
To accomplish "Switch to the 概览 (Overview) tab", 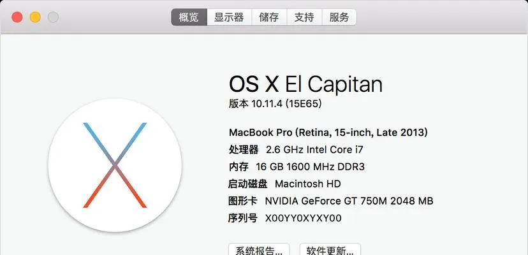I will coord(189,17).
